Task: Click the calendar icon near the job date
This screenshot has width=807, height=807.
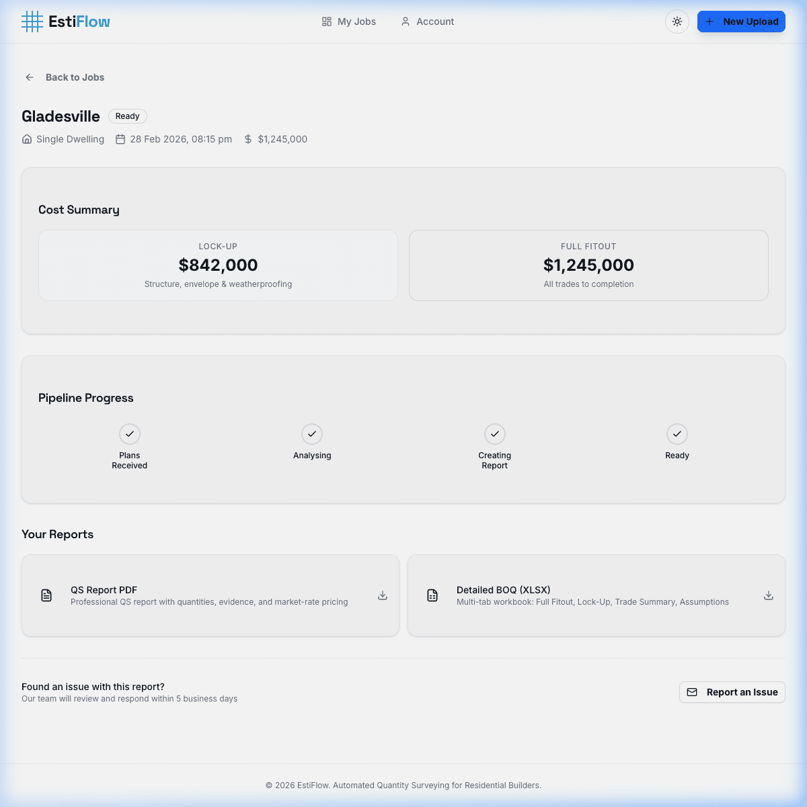Action: pos(120,139)
